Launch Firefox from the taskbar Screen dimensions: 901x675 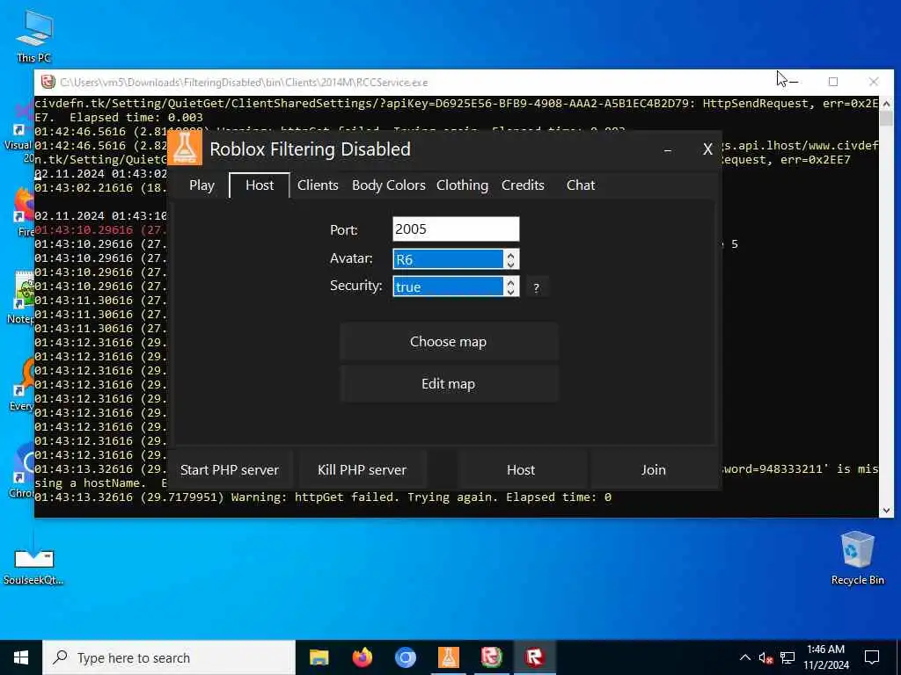click(362, 657)
